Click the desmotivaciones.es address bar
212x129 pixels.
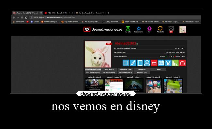61,18
